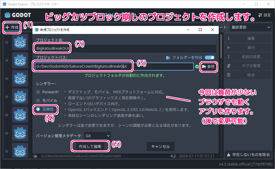Open the Git version control dropdown

tap(98, 136)
